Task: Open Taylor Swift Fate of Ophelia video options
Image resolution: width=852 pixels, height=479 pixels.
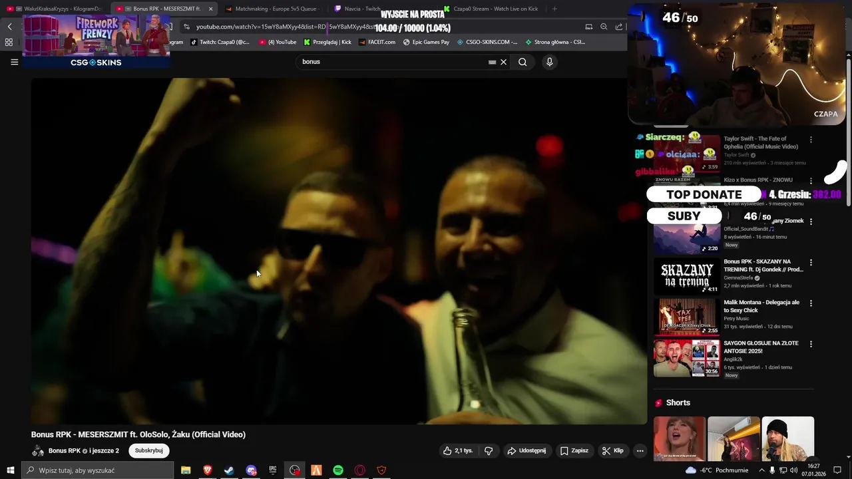Action: point(811,140)
